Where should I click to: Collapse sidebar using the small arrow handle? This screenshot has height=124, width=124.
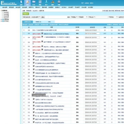point(21,66)
